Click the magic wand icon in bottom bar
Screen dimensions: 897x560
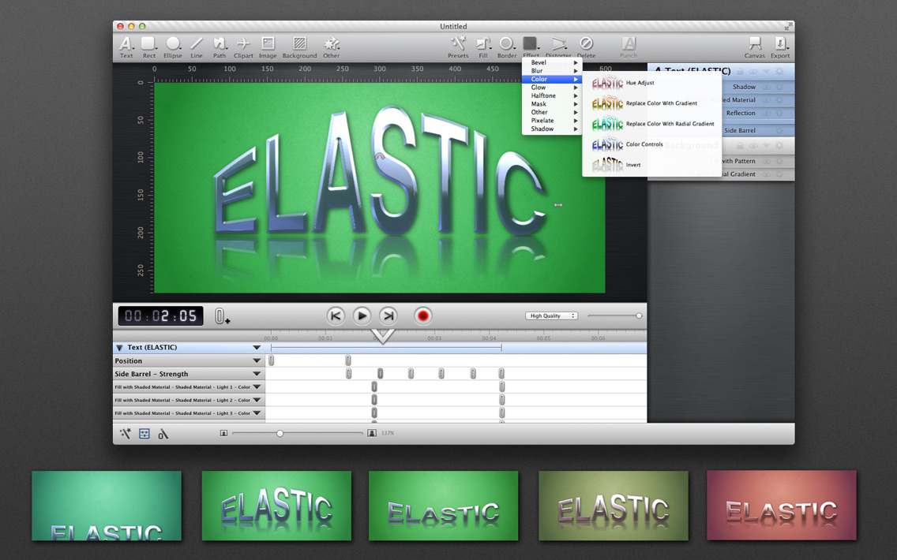(126, 434)
